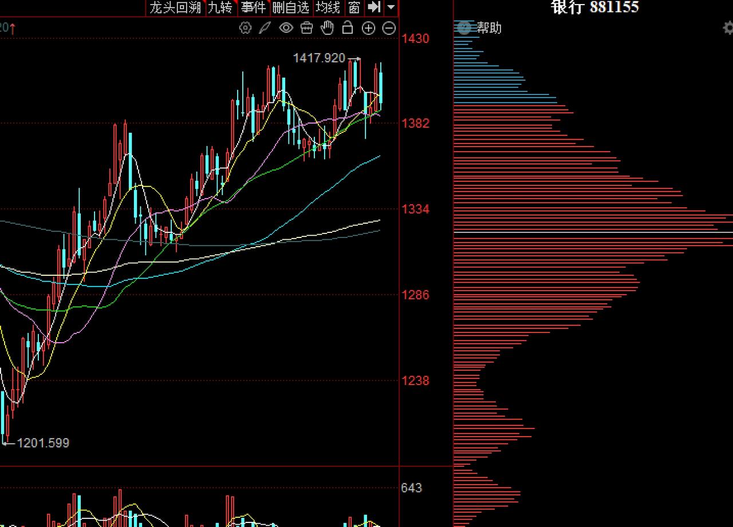Toggle the chart lock icon

pyautogui.click(x=348, y=27)
